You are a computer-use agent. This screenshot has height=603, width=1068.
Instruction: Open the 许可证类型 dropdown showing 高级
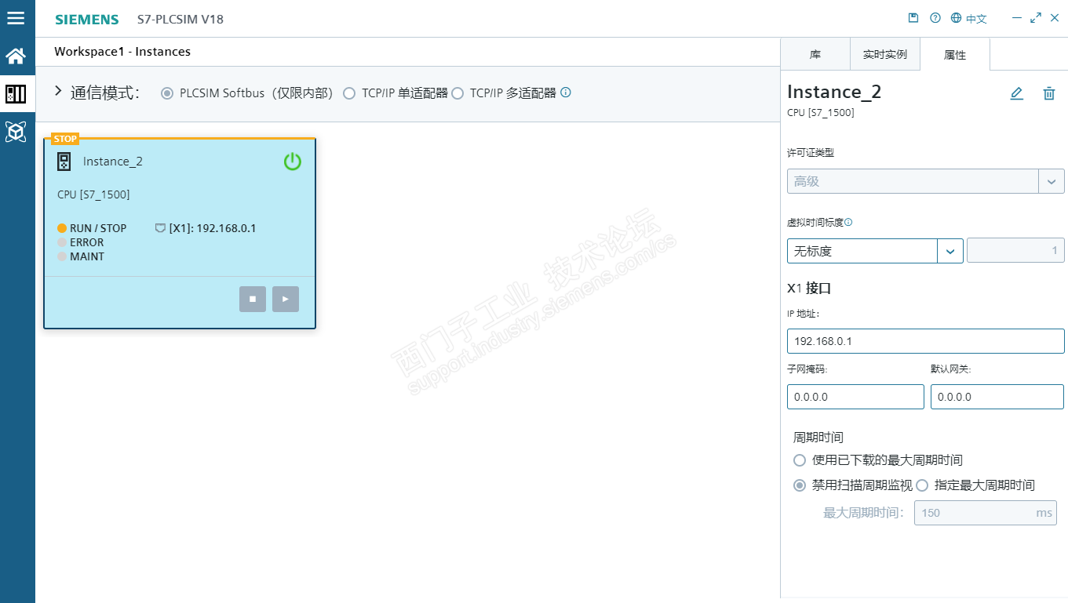(925, 181)
